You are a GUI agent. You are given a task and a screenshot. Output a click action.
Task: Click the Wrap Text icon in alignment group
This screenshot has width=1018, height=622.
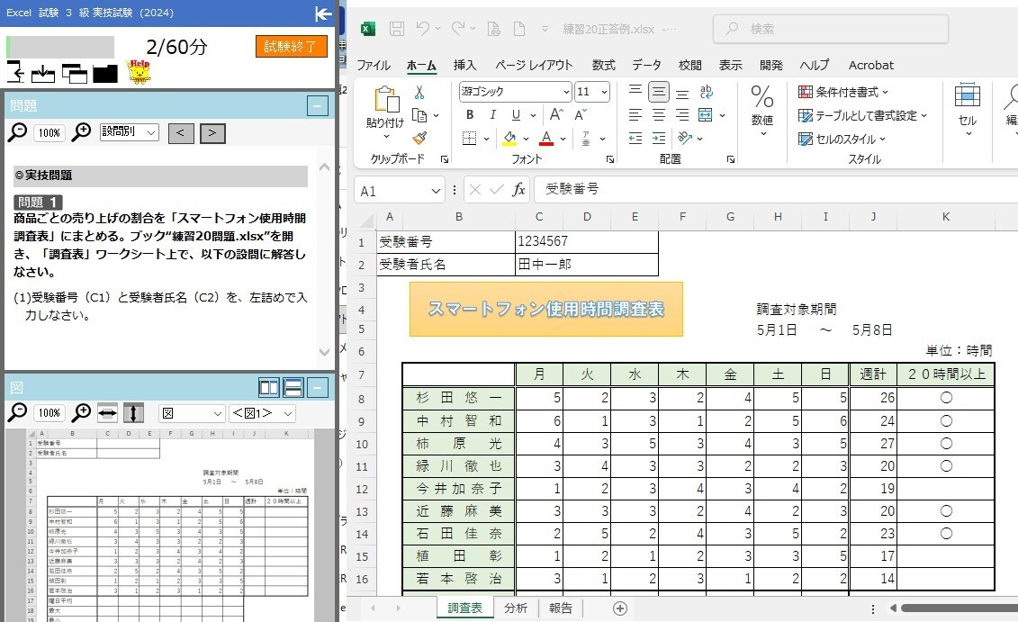[707, 92]
